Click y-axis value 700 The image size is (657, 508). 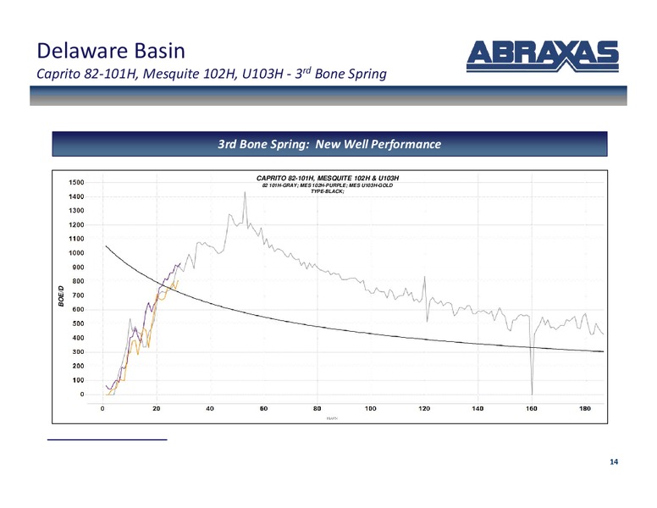[78, 295]
